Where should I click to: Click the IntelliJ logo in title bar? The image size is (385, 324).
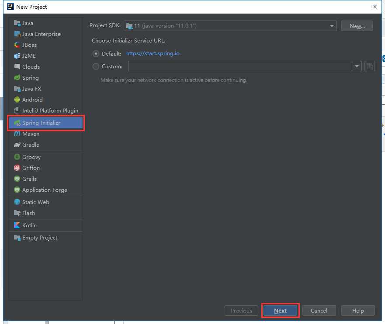coord(10,7)
